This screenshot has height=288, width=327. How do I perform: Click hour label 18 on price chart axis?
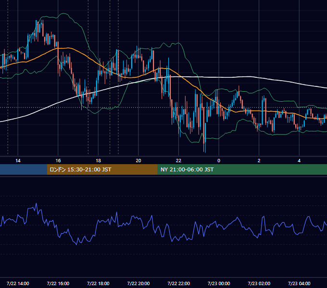point(98,161)
